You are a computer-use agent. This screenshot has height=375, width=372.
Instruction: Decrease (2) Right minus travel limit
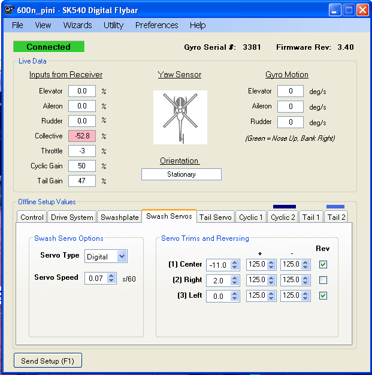click(x=306, y=283)
